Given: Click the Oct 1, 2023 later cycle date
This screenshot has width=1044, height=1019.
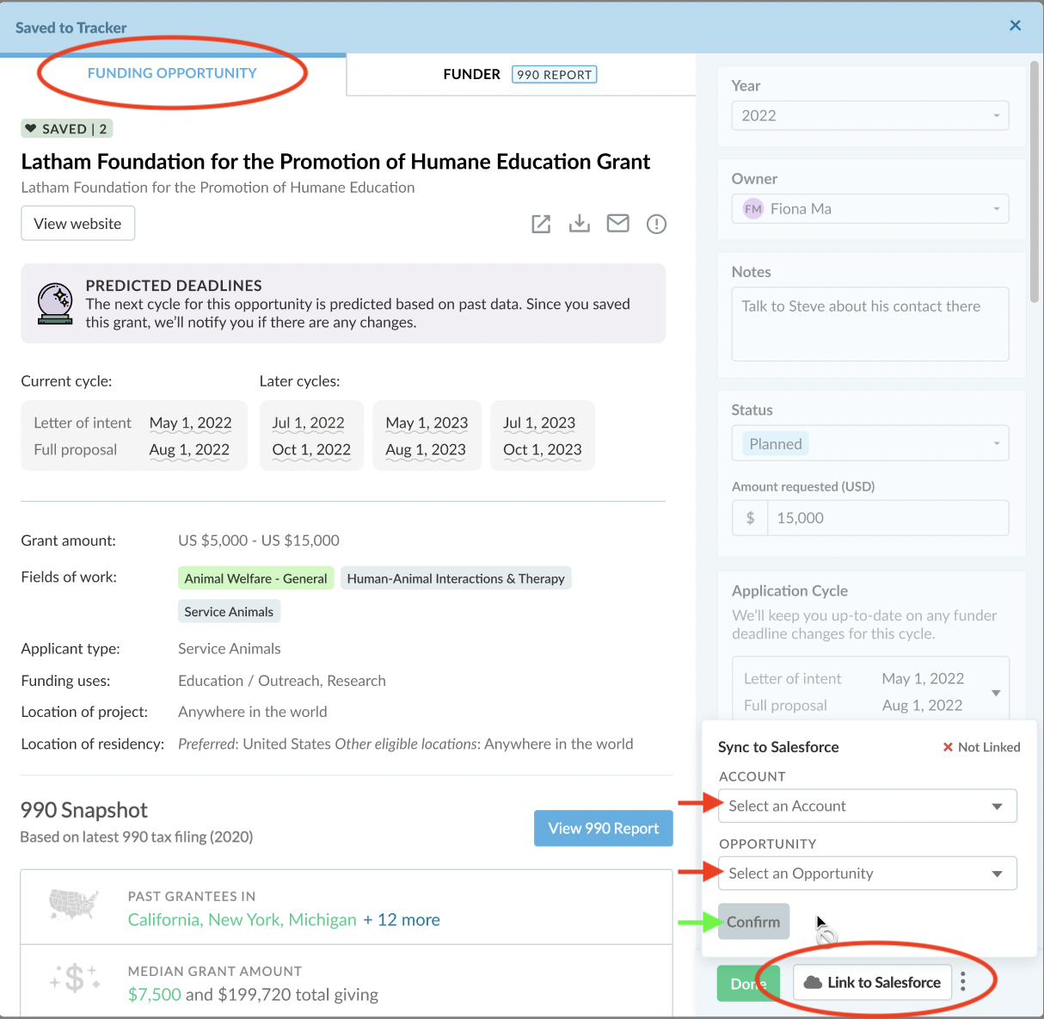Looking at the screenshot, I should click(543, 449).
